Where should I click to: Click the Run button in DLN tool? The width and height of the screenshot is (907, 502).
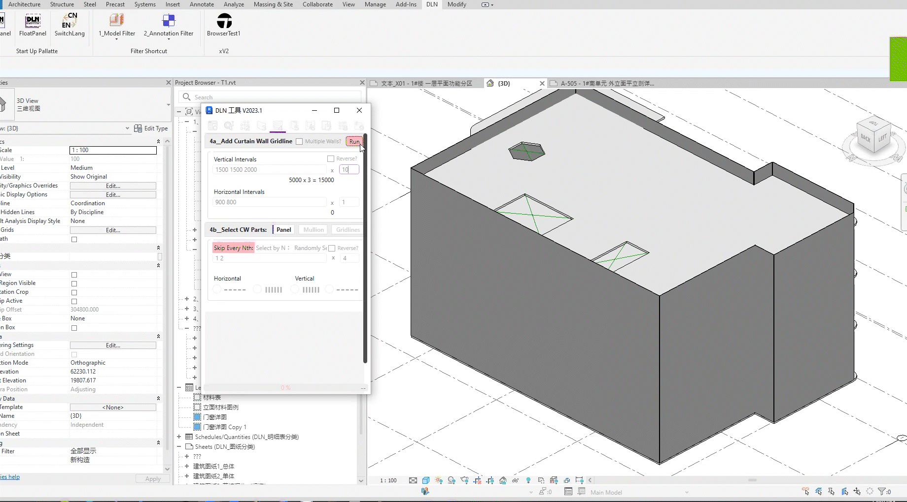[354, 142]
